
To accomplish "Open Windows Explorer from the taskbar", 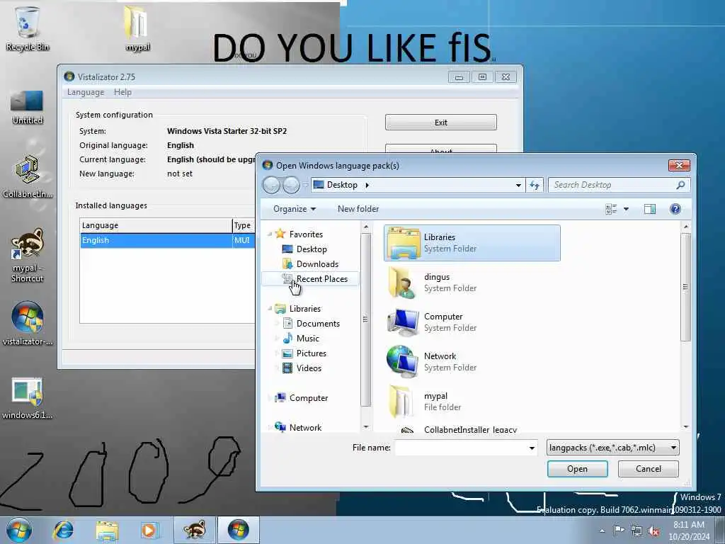I will coord(108,530).
